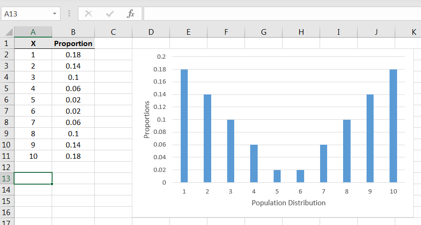Open the Name Box dropdown arrow
421x225 pixels.
click(x=55, y=14)
